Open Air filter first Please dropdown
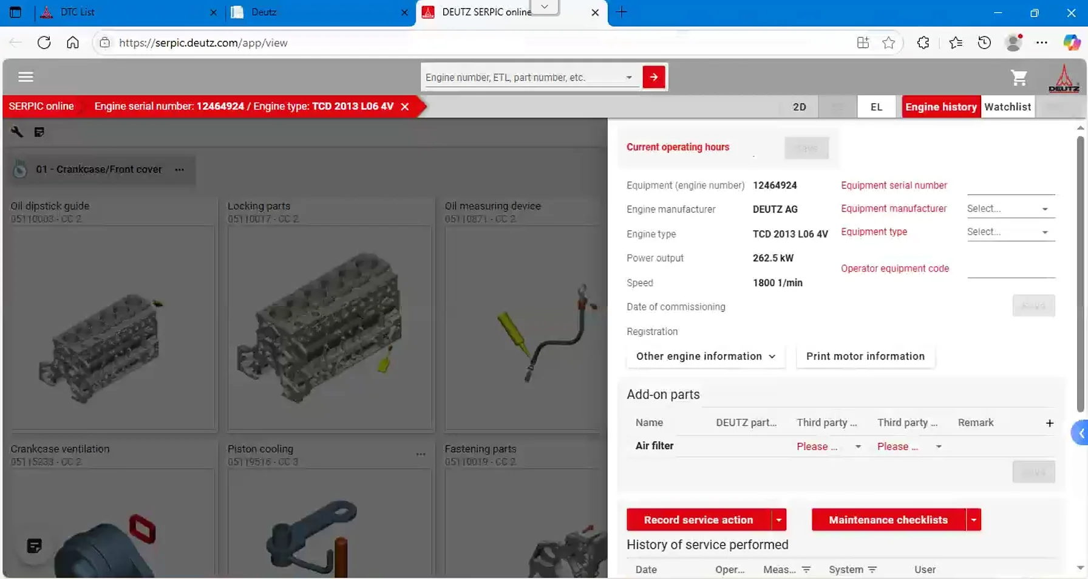 pyautogui.click(x=829, y=447)
